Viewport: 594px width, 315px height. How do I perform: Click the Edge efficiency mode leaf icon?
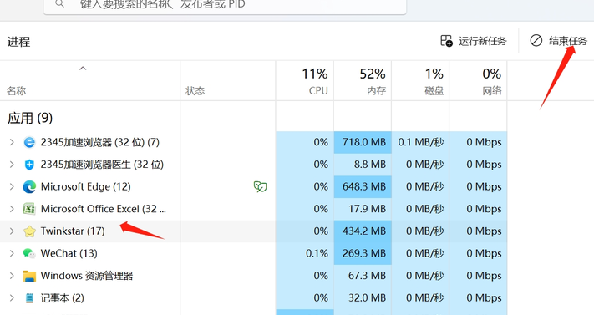[261, 186]
